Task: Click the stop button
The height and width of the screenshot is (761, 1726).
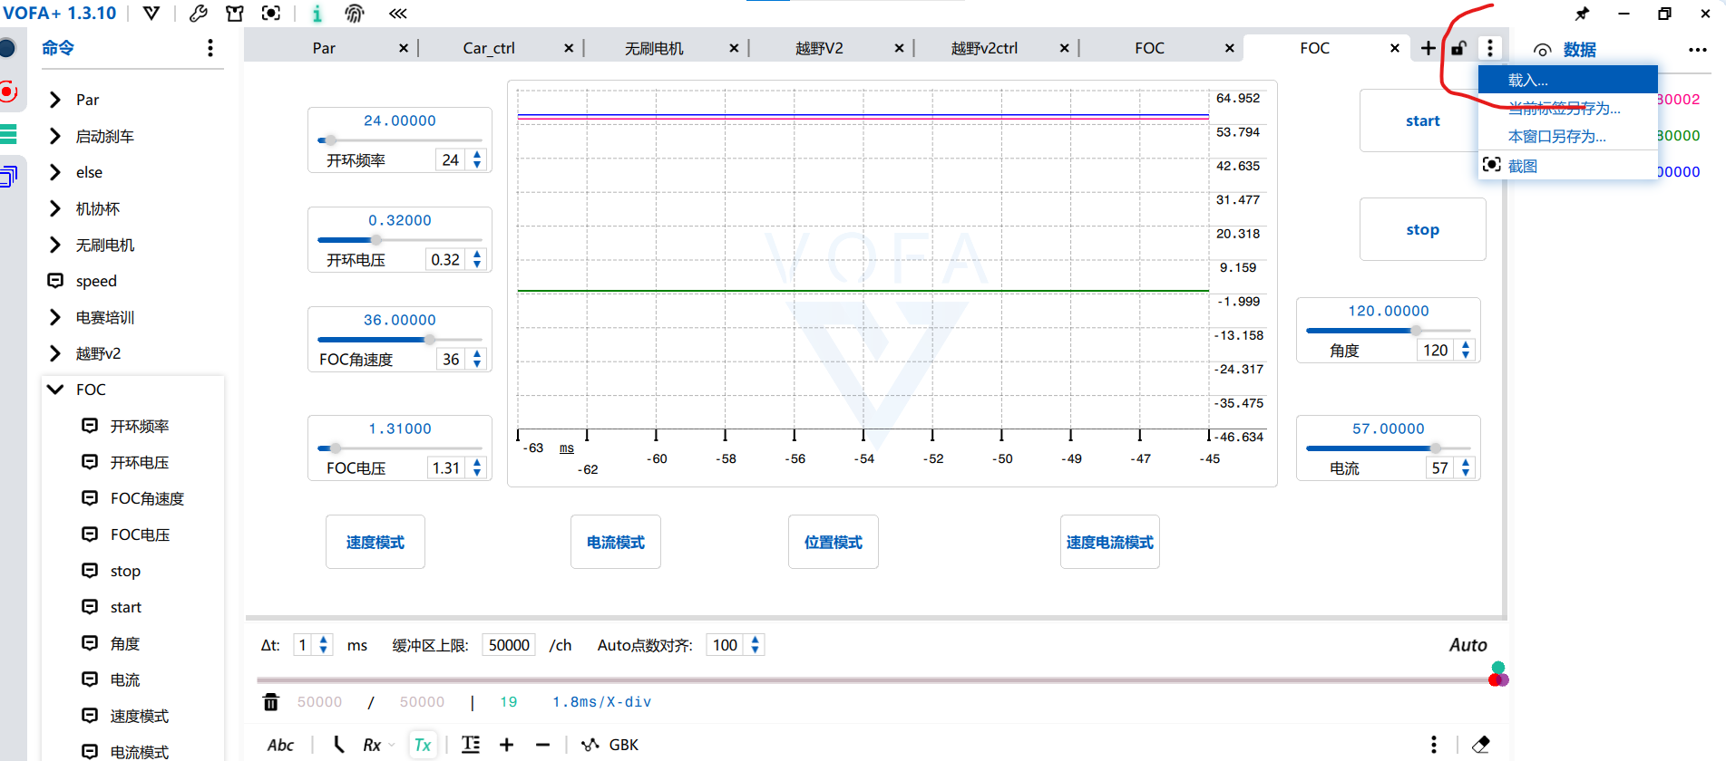Action: (1422, 229)
